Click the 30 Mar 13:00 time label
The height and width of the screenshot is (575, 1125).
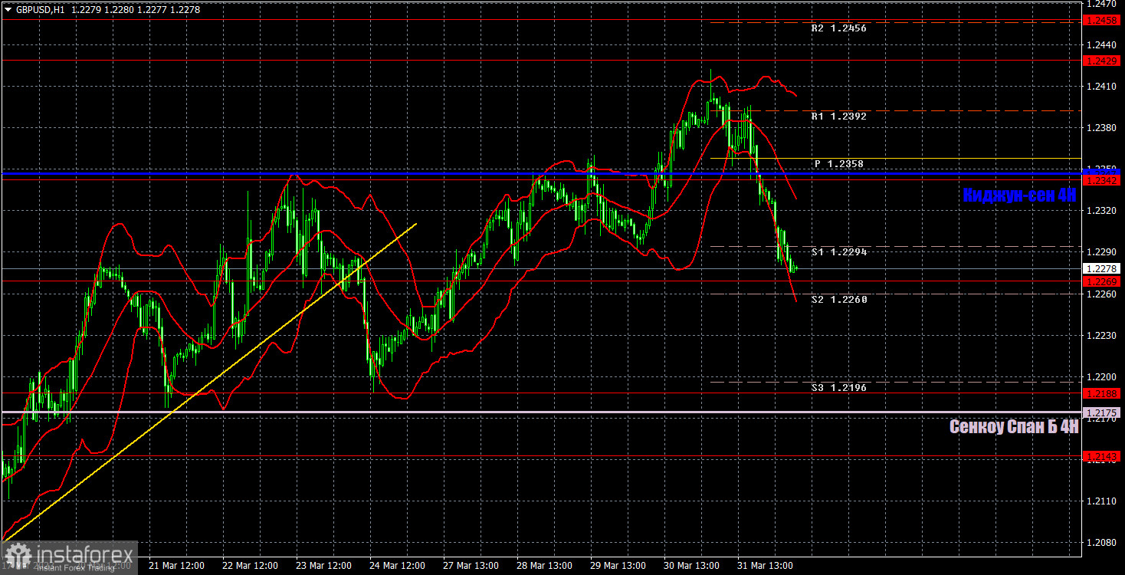click(692, 565)
